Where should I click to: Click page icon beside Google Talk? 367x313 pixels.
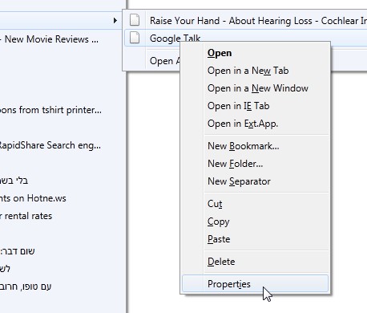[x=135, y=38]
